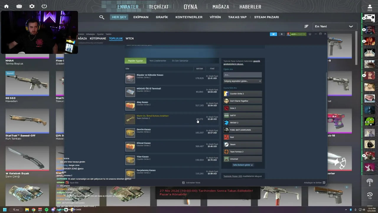Expand Gelişmiş seçenekleri göster

click(x=242, y=81)
